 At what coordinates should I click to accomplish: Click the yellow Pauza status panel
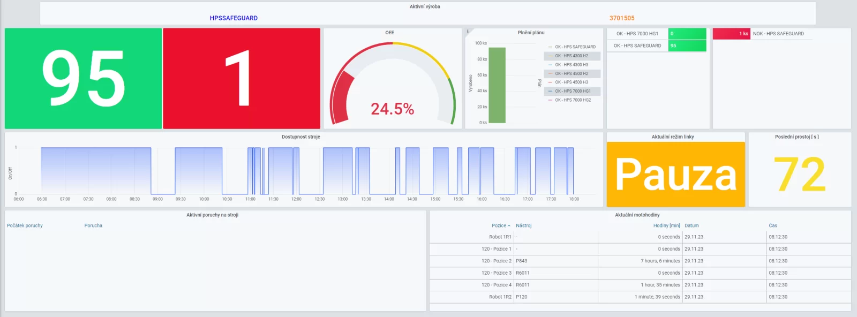click(x=675, y=174)
